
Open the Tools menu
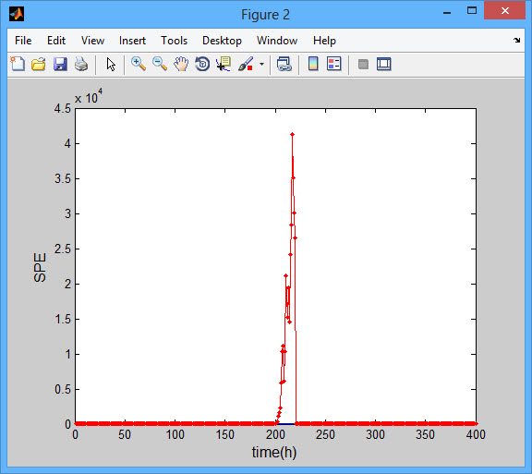[x=174, y=41]
